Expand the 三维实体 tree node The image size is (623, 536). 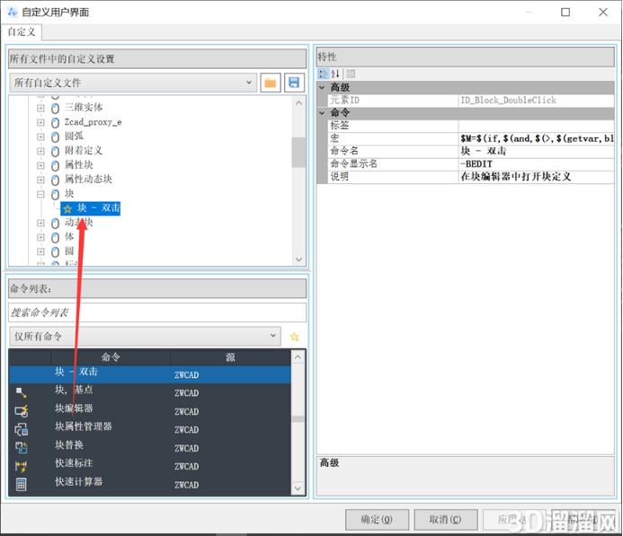[40, 108]
